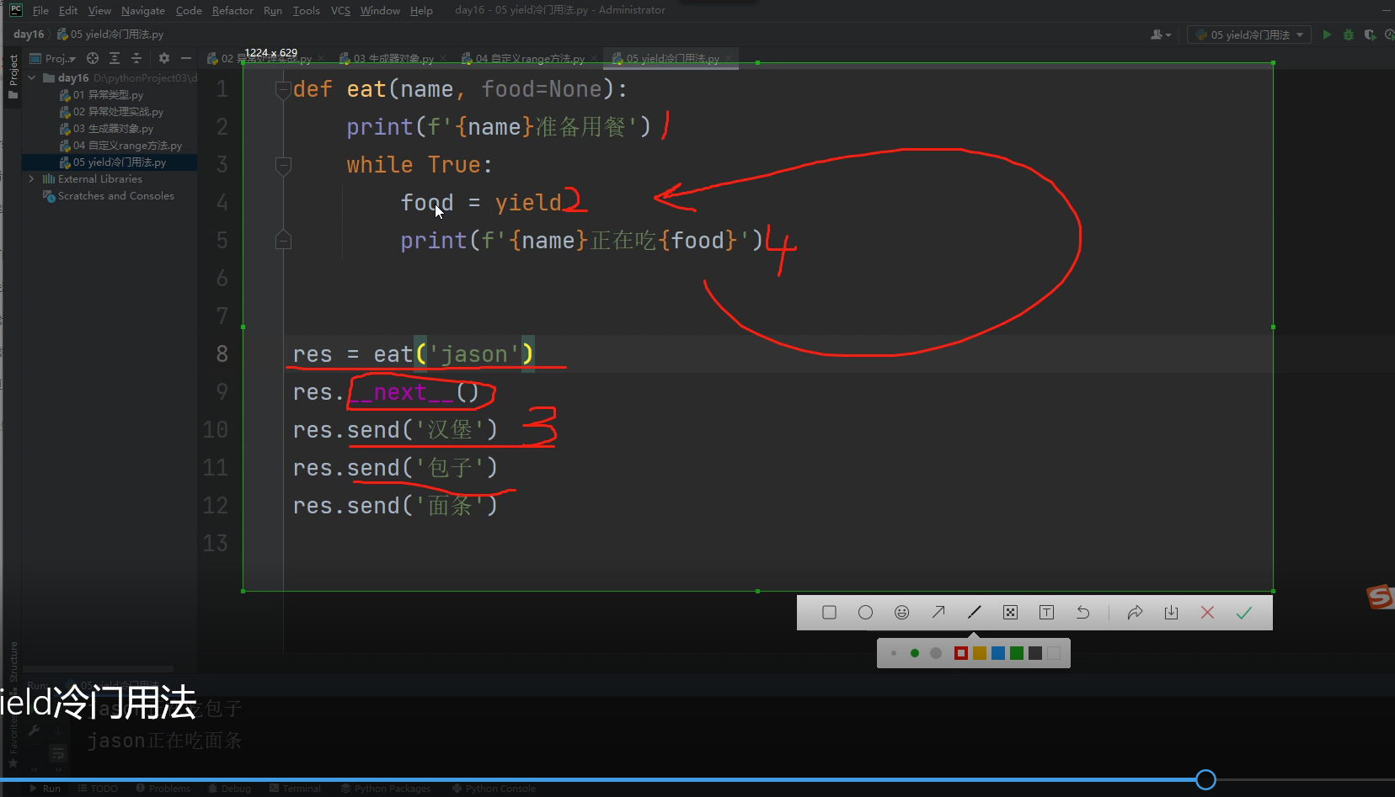Select the freehand pen tool
The image size is (1395, 797).
[975, 613]
